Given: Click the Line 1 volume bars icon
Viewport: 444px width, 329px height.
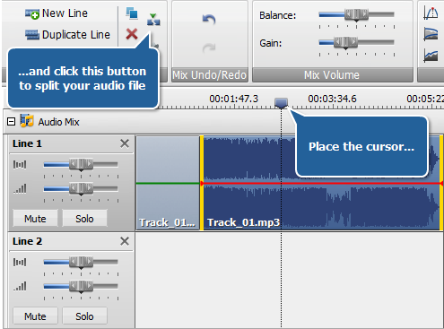Looking at the screenshot, I should [x=20, y=189].
